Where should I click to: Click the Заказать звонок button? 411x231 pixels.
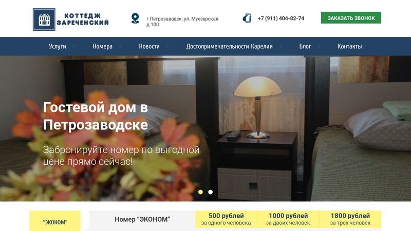tap(351, 18)
